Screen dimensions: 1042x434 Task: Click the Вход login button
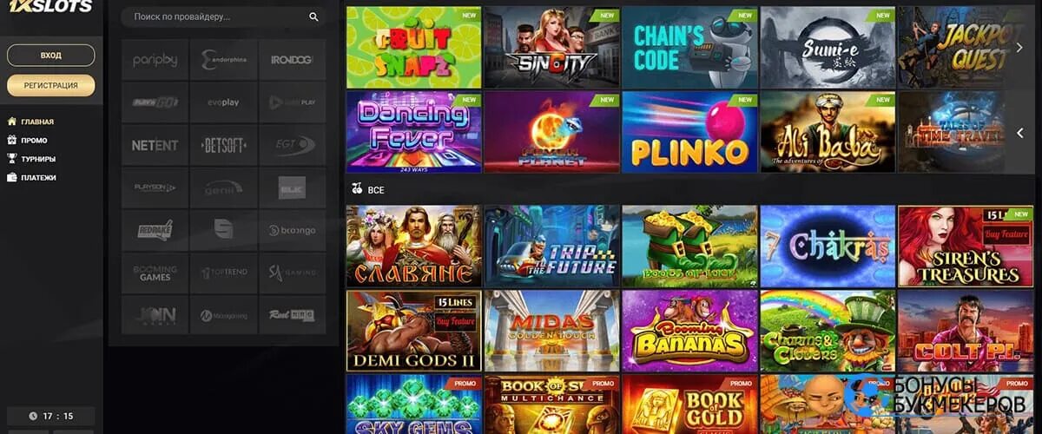click(x=51, y=56)
